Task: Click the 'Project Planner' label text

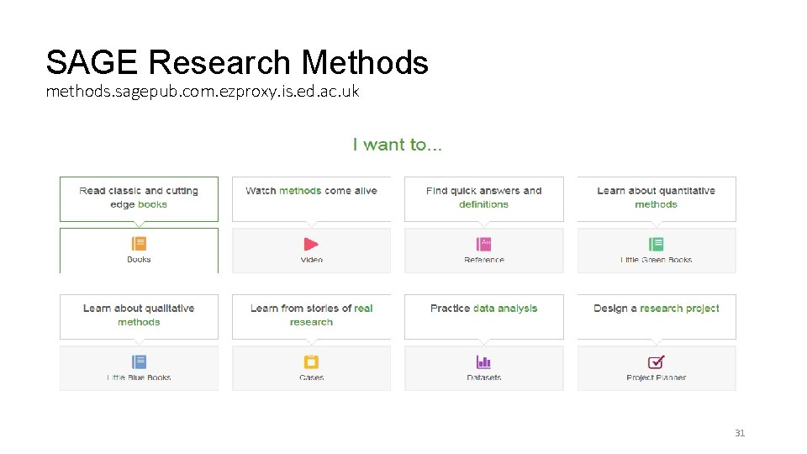Action: coord(657,377)
